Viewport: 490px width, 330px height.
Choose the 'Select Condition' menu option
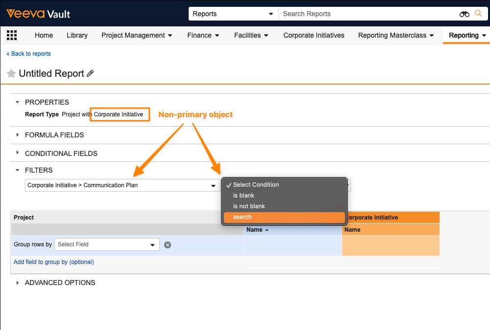(x=284, y=185)
